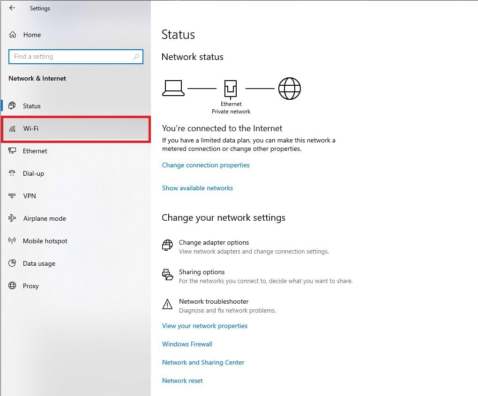
Task: Click the Ethernet monitor icon in sidebar
Action: (x=12, y=150)
